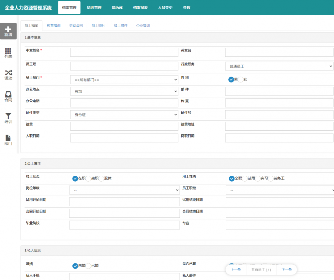Screen dimensions: 334x280
Task: Focus the 英文名 input field
Action: 279,52
